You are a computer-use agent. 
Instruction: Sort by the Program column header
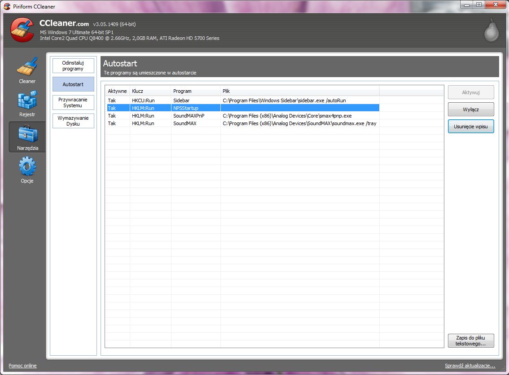click(195, 91)
